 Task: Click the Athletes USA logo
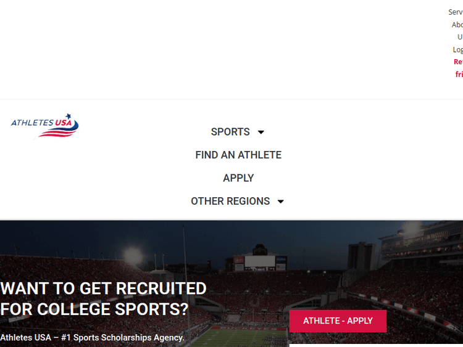pyautogui.click(x=45, y=125)
